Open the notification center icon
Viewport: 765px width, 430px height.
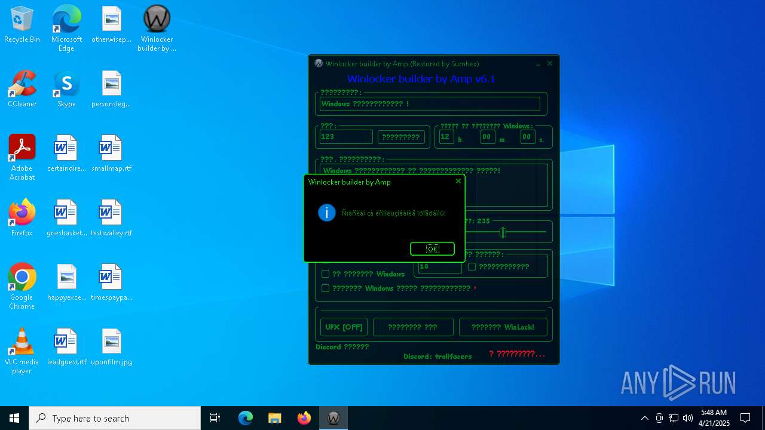745,418
